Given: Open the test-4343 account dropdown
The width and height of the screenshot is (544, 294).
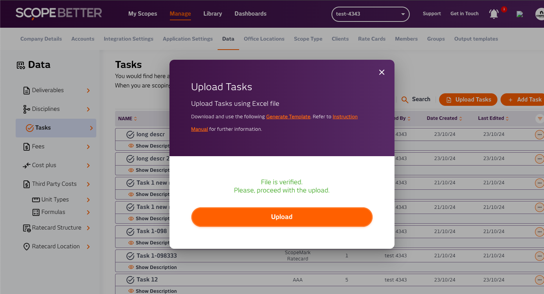Looking at the screenshot, I should click(370, 14).
